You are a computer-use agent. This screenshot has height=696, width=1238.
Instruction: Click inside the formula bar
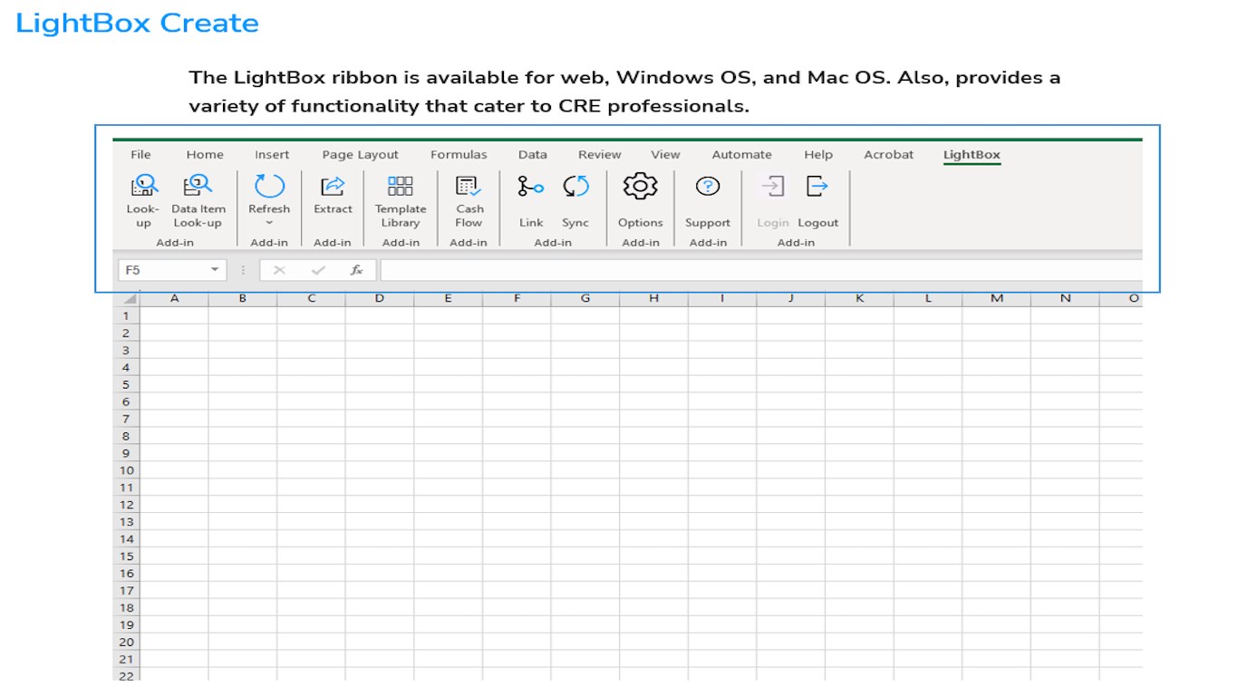(x=761, y=270)
